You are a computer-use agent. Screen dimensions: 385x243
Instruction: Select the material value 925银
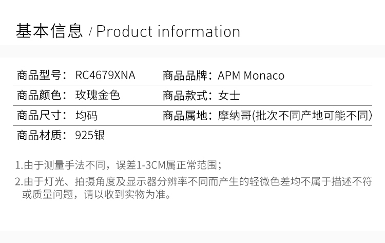point(90,136)
